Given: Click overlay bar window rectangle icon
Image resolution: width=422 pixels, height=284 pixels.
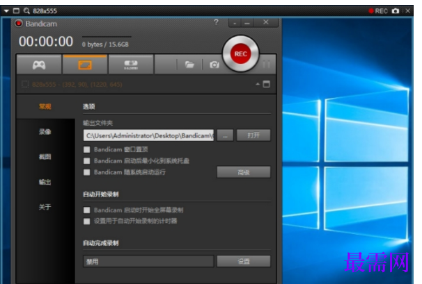Looking at the screenshot, I should 16,10.
